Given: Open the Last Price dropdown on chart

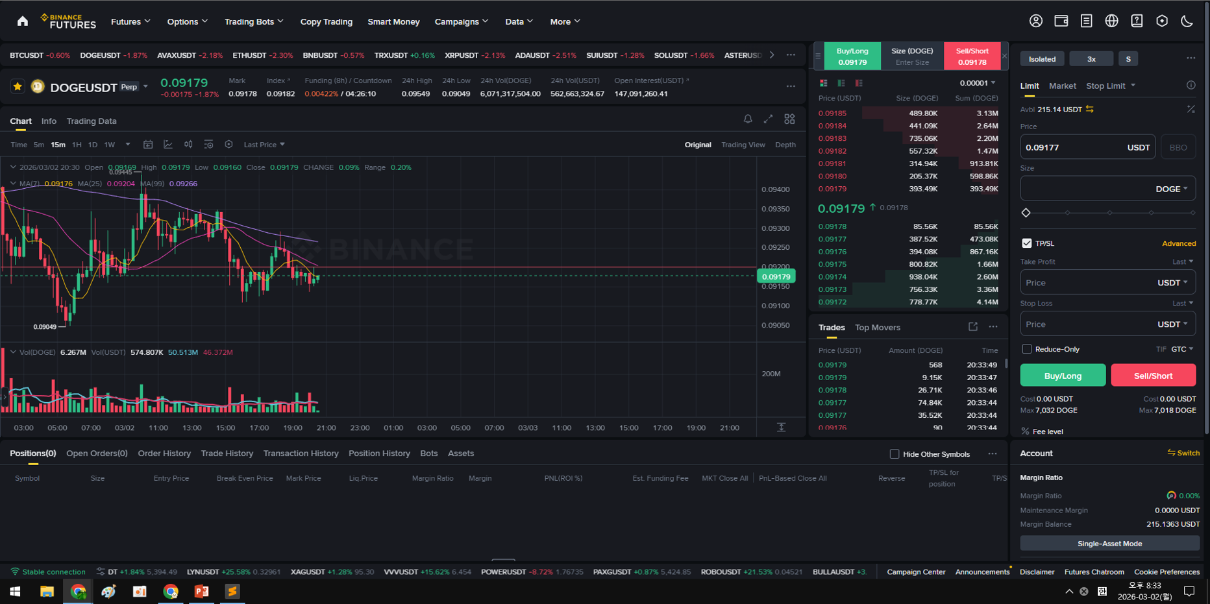Looking at the screenshot, I should pos(264,145).
